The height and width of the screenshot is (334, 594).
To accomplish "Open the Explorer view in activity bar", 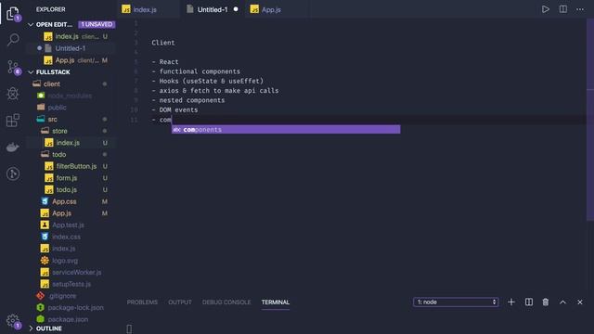I will pyautogui.click(x=12, y=14).
